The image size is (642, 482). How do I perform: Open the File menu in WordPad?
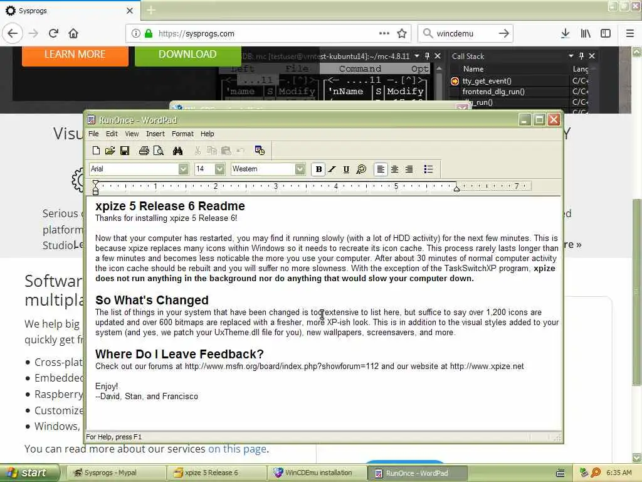(x=93, y=134)
